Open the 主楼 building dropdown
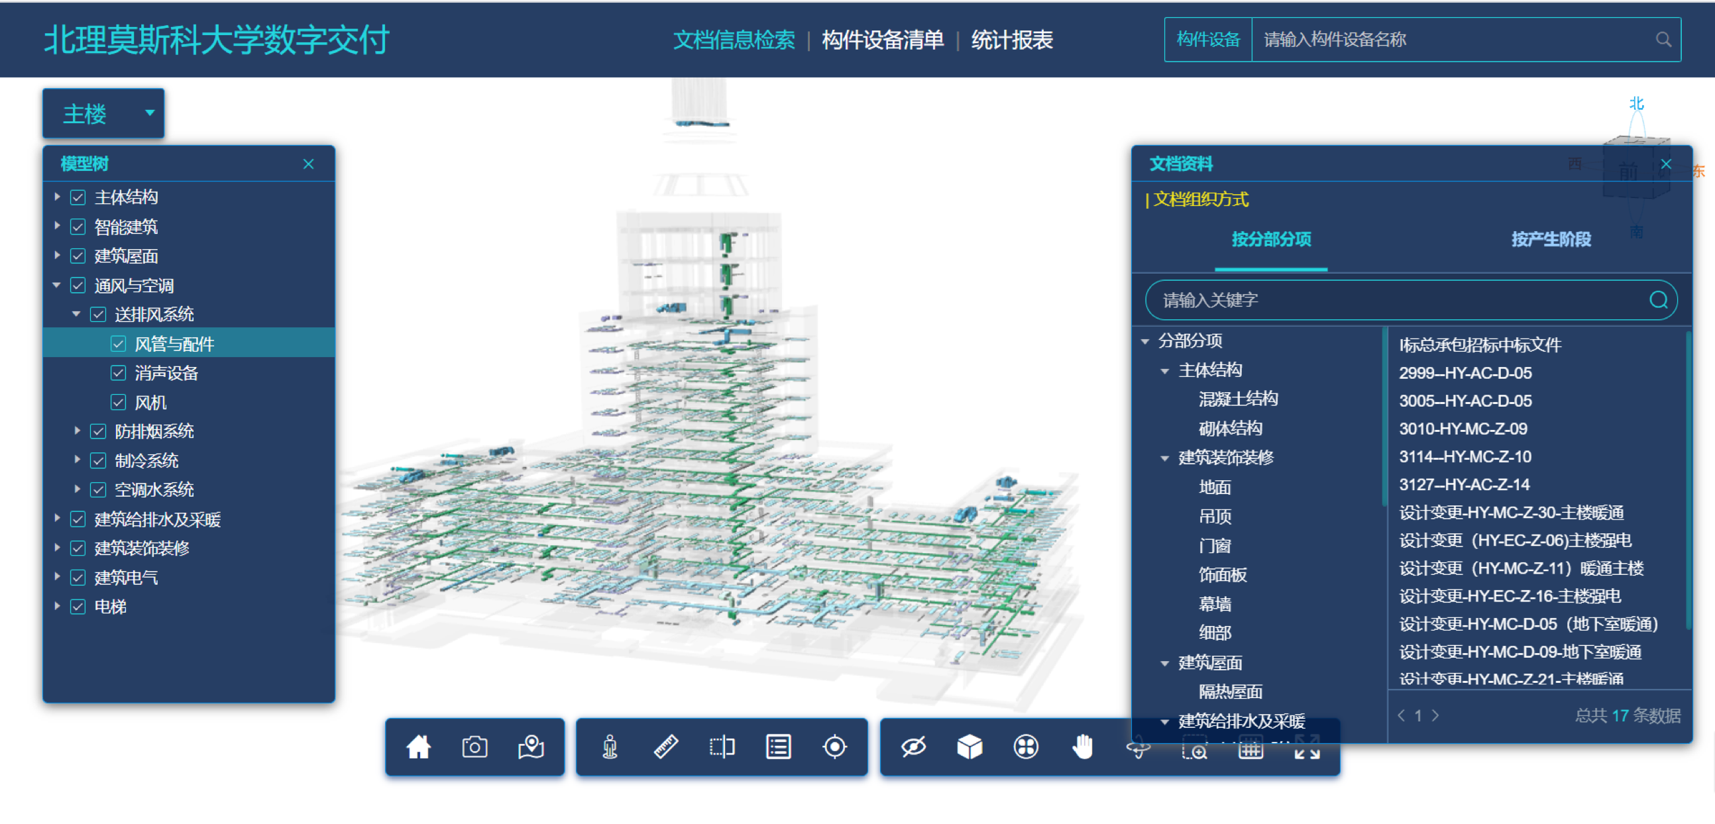1715x824 pixels. tap(104, 114)
